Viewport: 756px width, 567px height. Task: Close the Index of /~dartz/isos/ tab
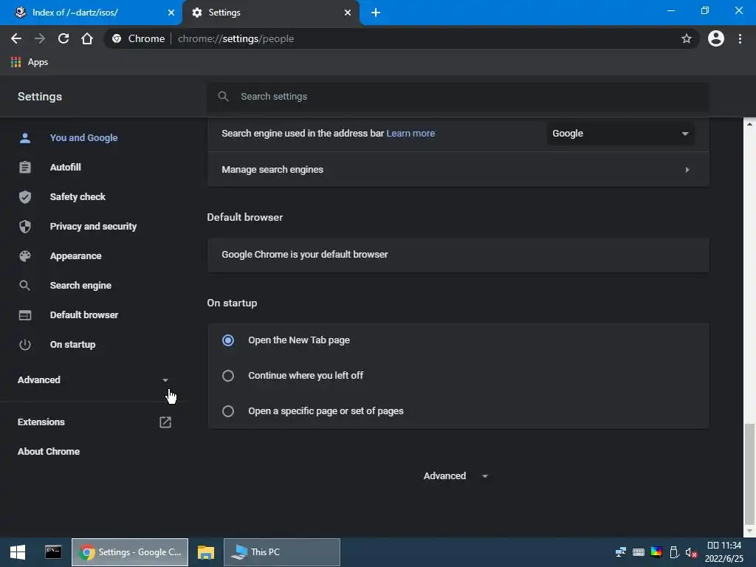tap(171, 13)
